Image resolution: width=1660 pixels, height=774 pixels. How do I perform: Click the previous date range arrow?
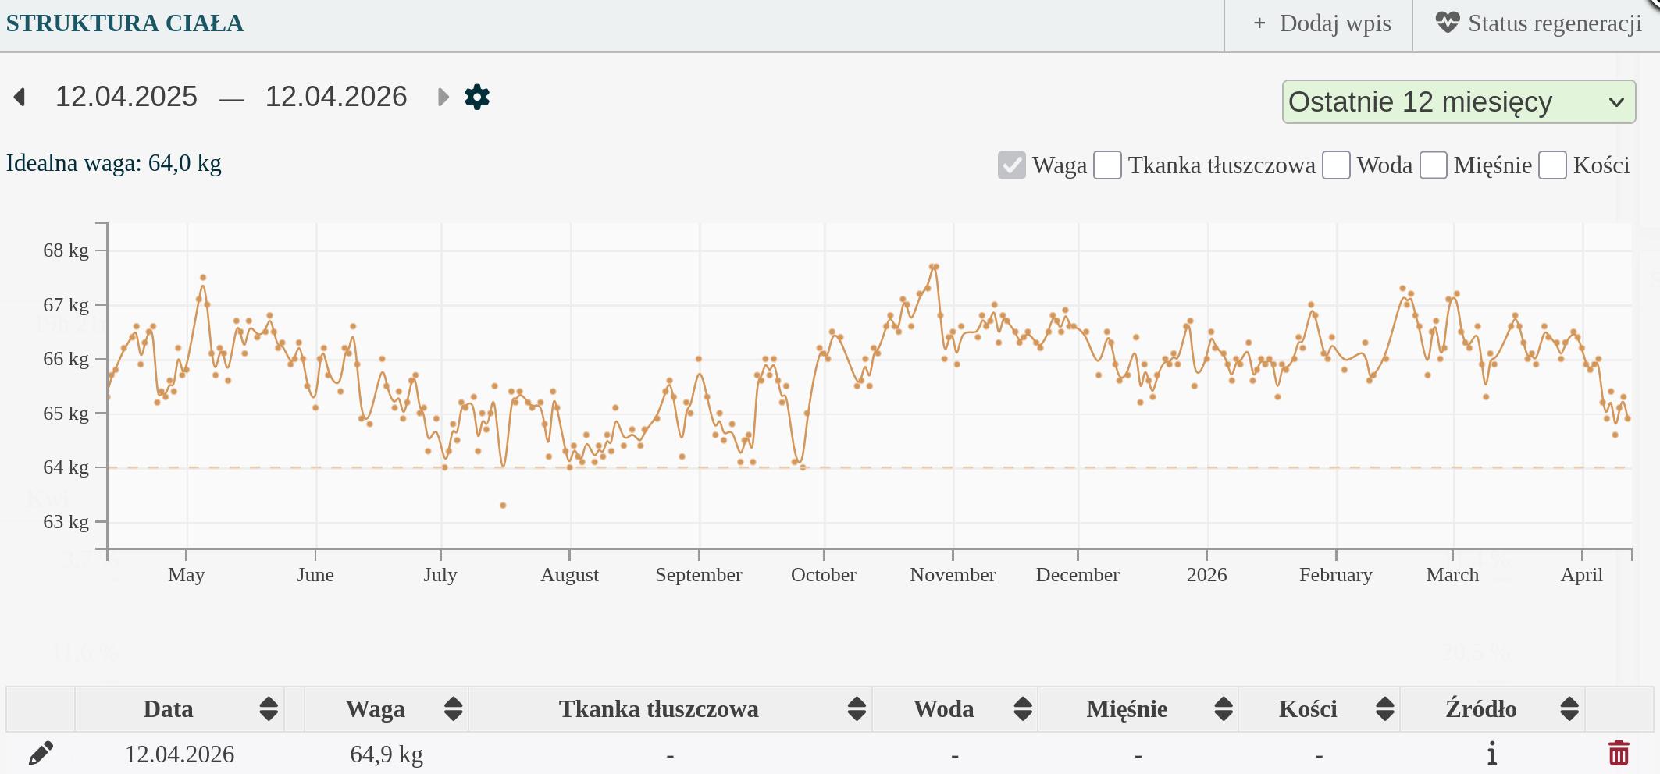[x=20, y=98]
